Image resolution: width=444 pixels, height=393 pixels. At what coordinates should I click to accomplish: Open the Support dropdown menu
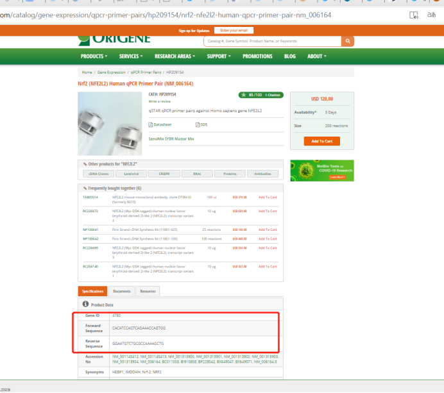pos(219,56)
